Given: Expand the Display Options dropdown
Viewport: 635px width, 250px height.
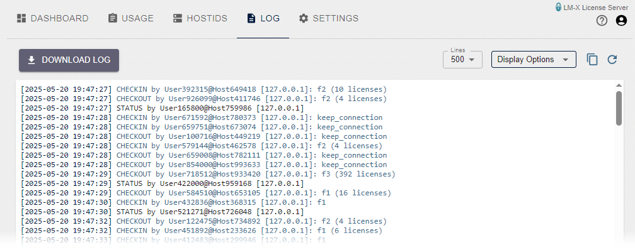Looking at the screenshot, I should 534,60.
